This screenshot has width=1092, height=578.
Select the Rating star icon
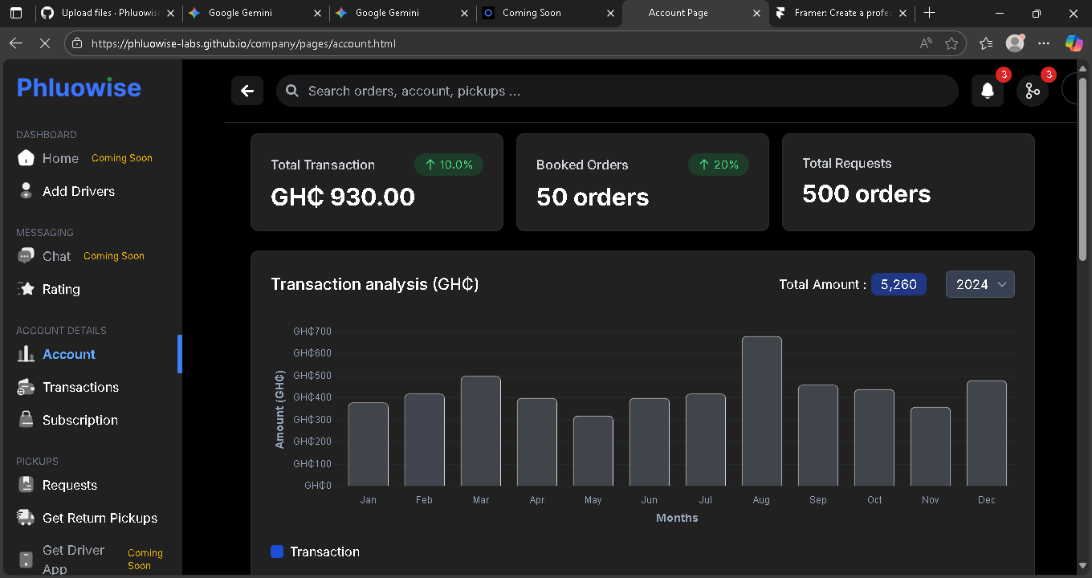(x=26, y=289)
